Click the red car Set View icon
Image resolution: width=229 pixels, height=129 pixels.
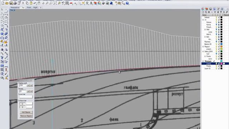click(71, 3)
